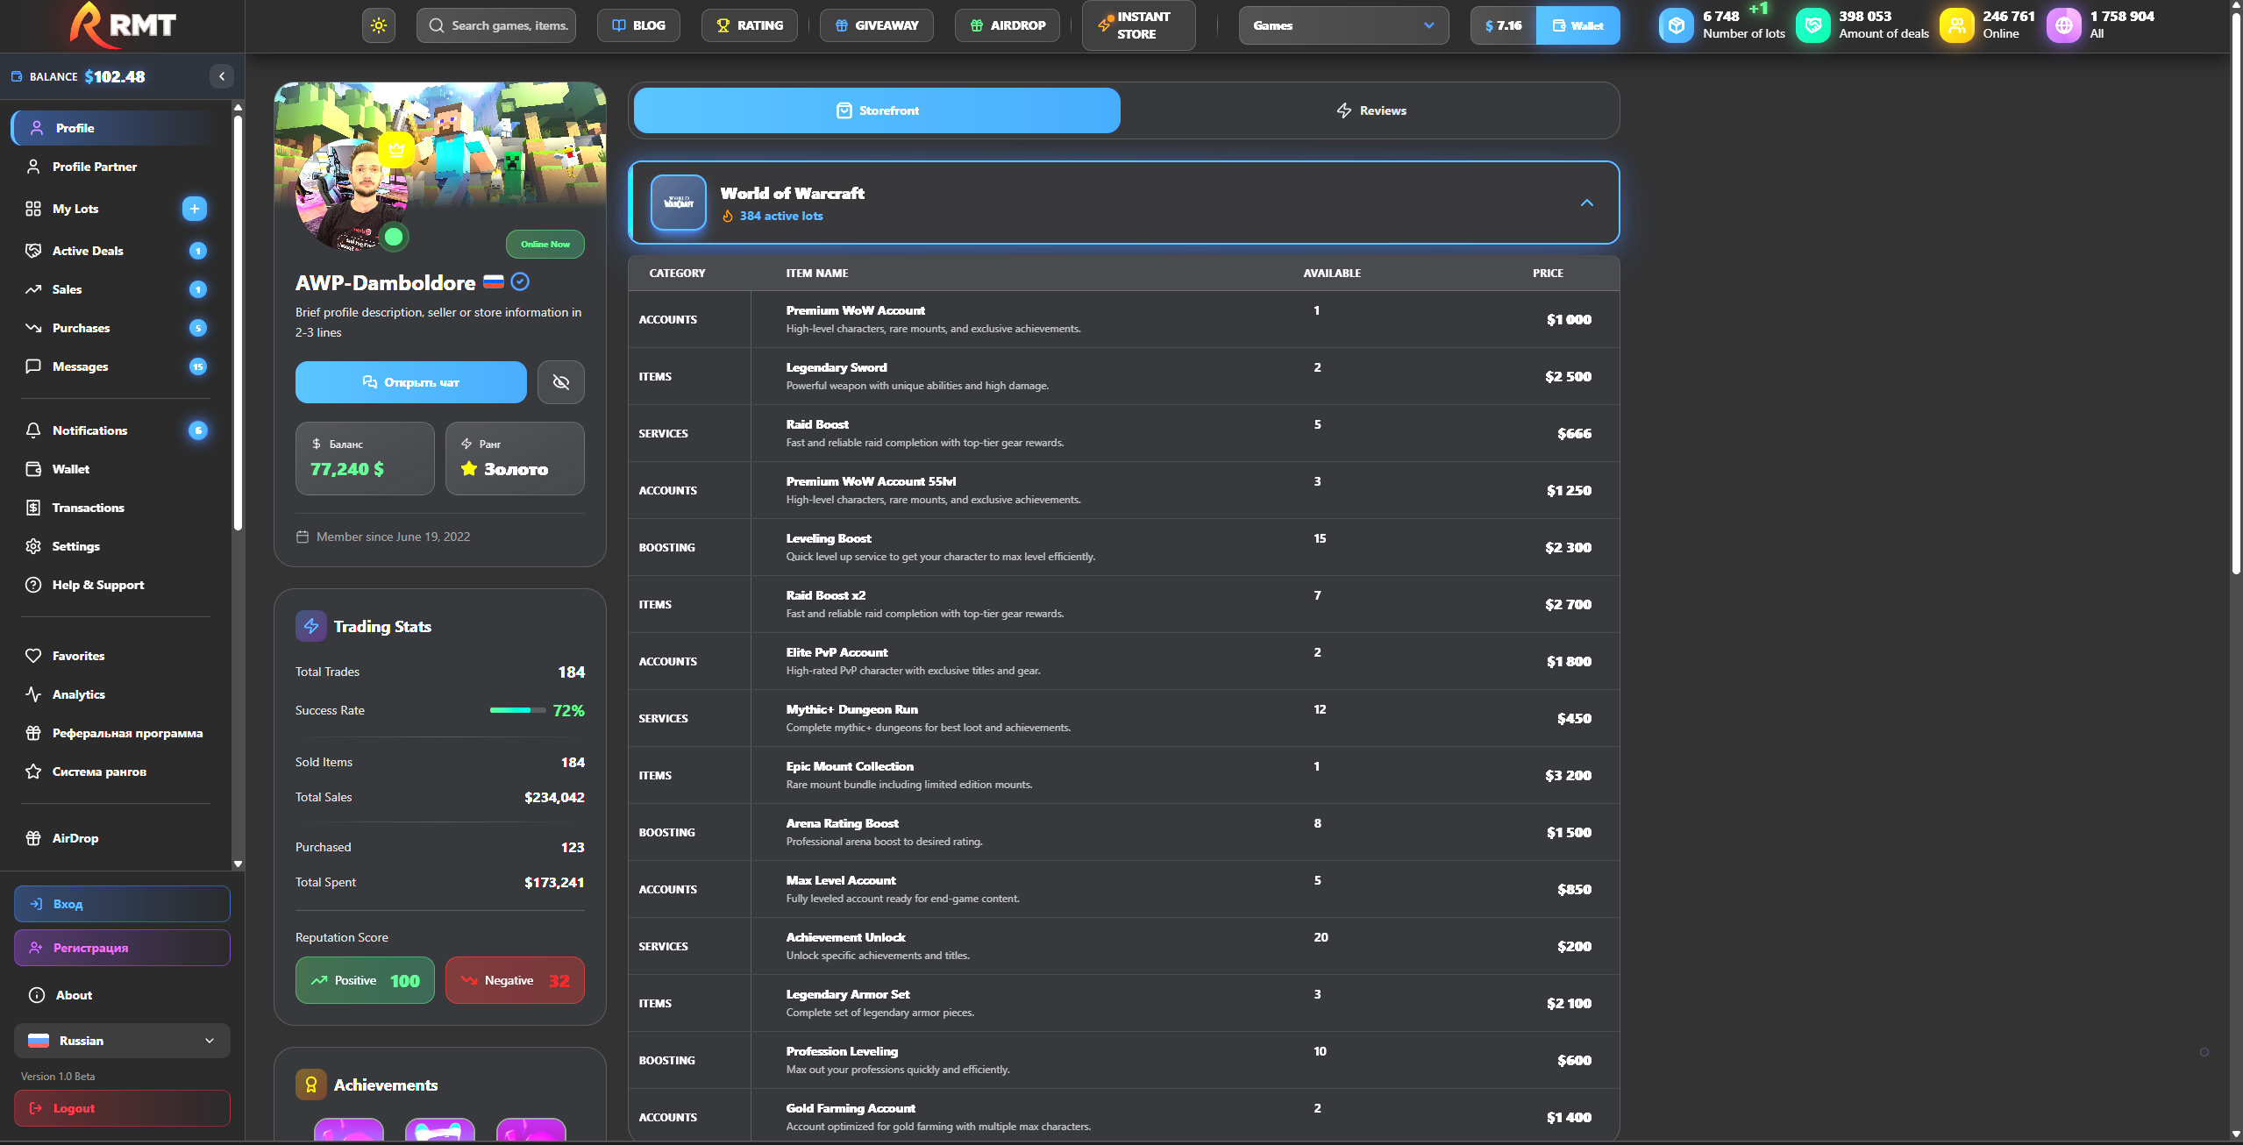Click the Ранг Золото card
Screen dimensions: 2243x1145
pos(515,459)
